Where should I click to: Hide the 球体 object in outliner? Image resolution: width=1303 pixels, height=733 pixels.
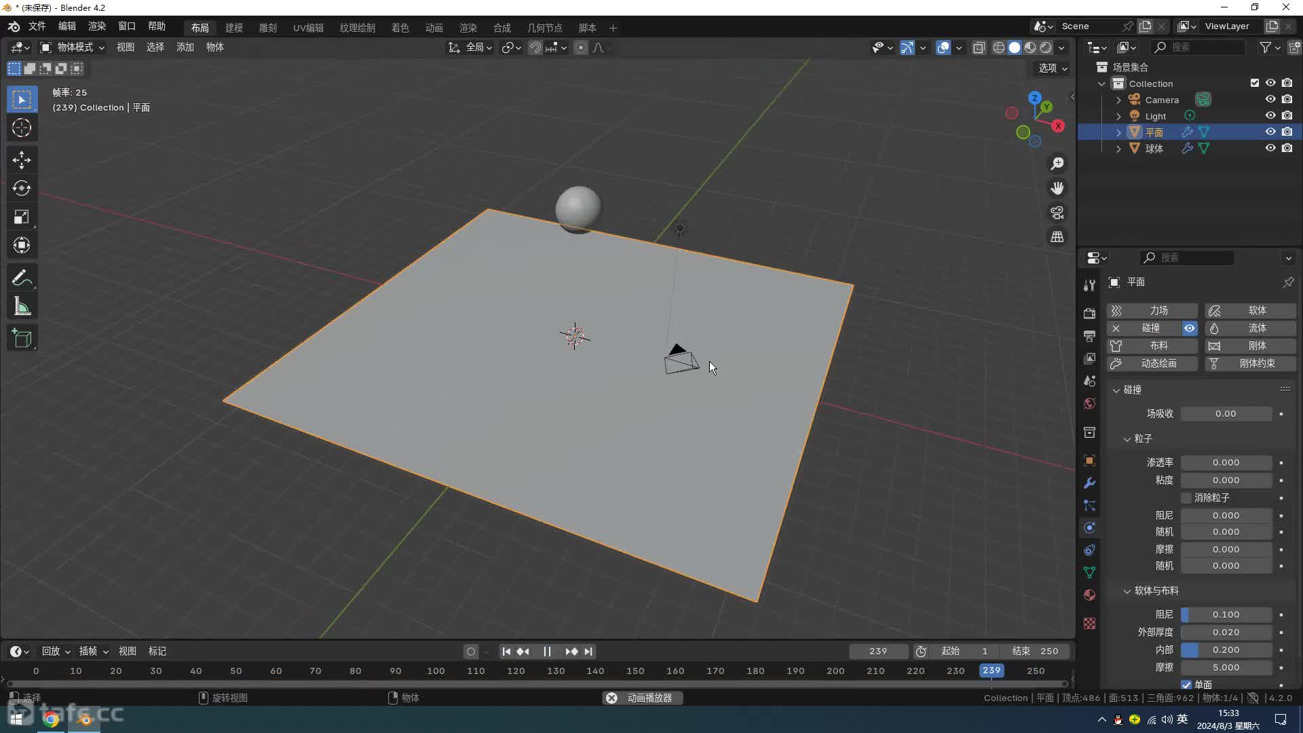(1270, 148)
